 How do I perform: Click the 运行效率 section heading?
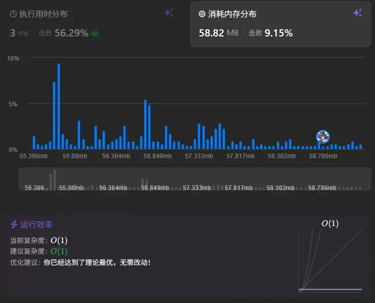[36, 224]
